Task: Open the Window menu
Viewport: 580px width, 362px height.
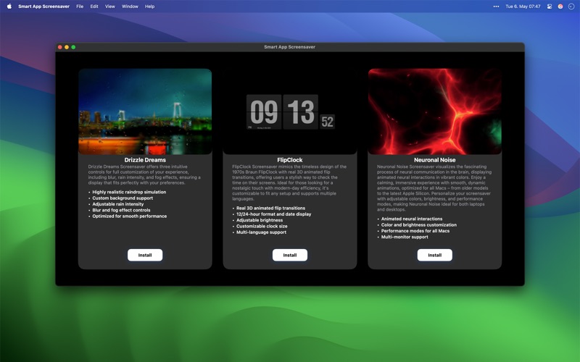Action: (x=130, y=7)
